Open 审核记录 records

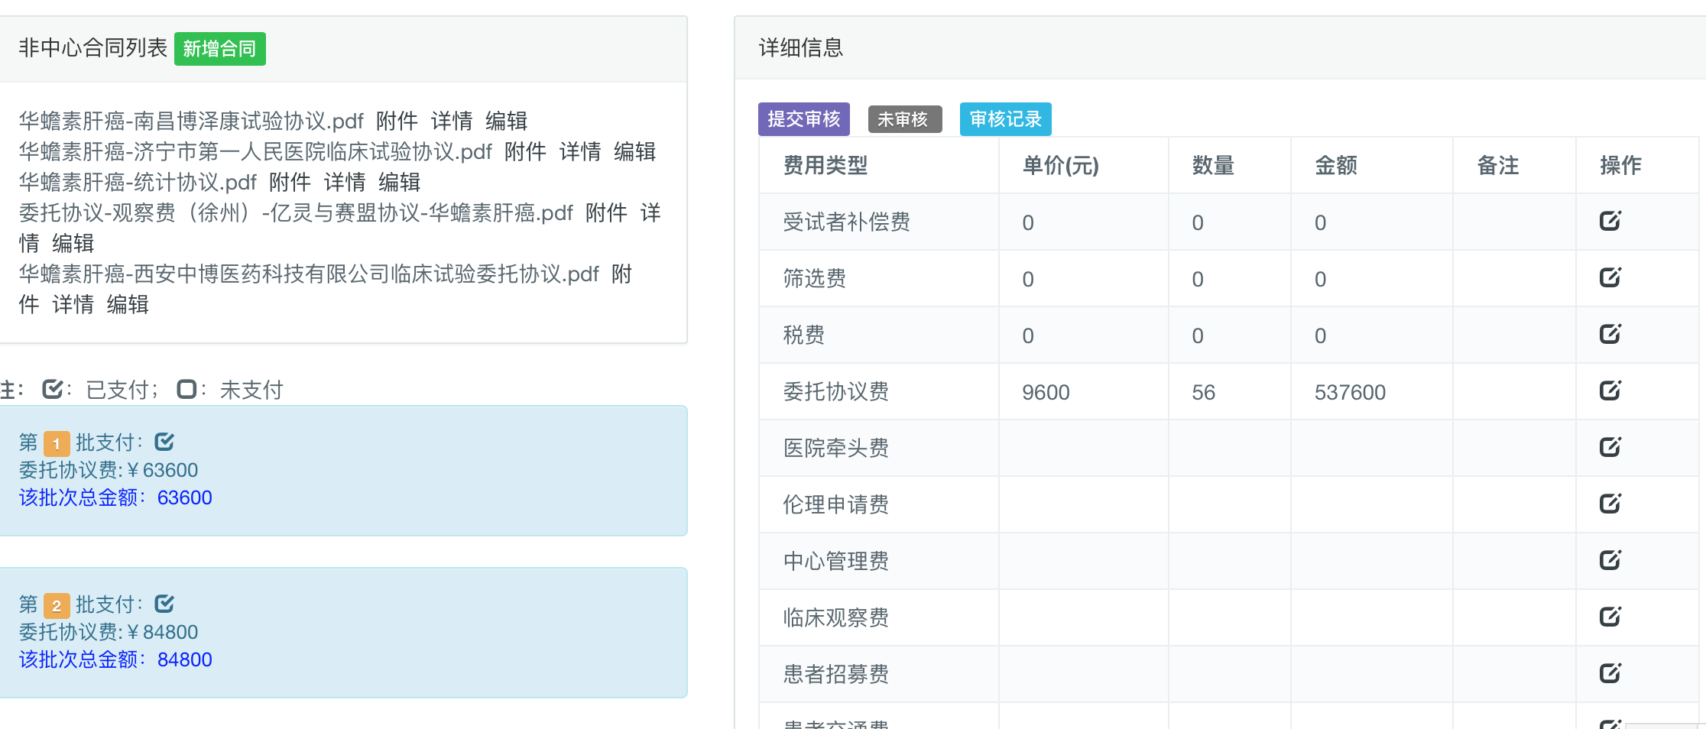tap(1006, 119)
